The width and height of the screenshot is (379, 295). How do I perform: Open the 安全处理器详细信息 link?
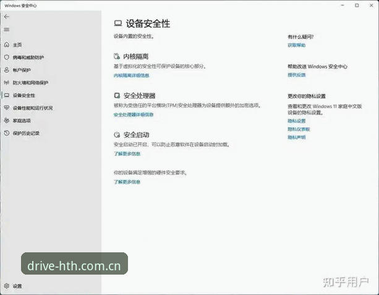point(134,114)
